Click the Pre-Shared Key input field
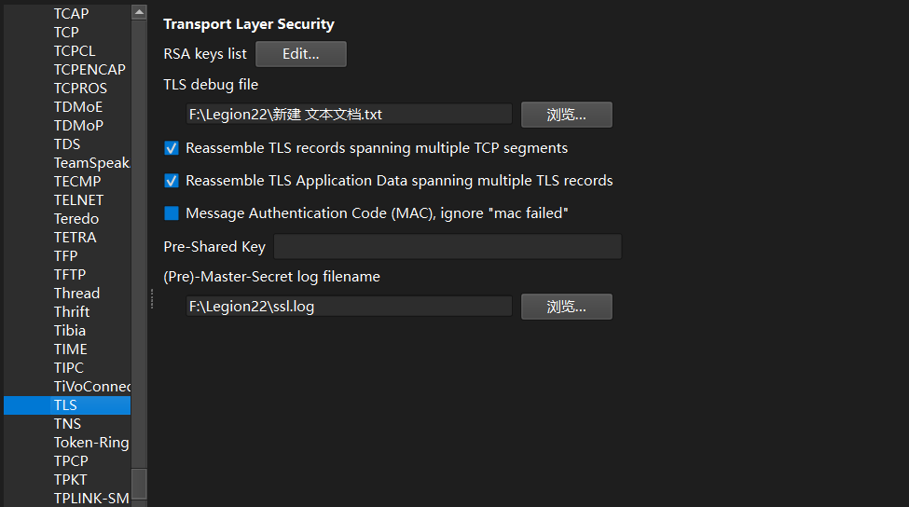The height and width of the screenshot is (507, 909). [447, 247]
